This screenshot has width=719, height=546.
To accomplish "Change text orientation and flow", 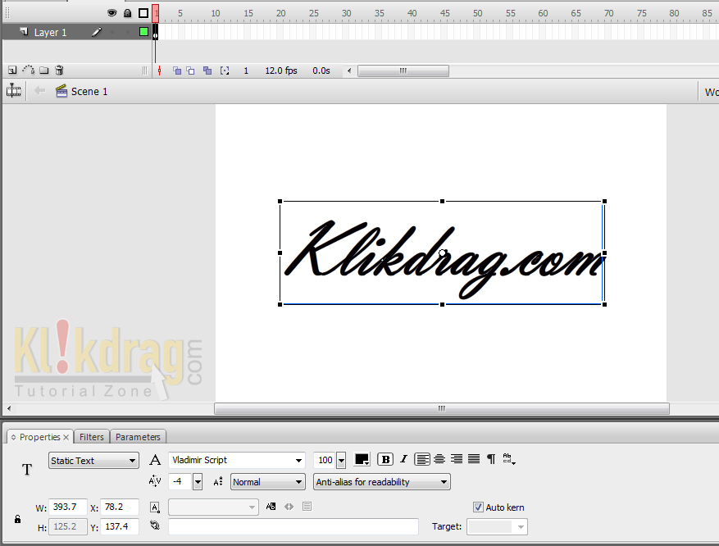I will click(x=509, y=459).
